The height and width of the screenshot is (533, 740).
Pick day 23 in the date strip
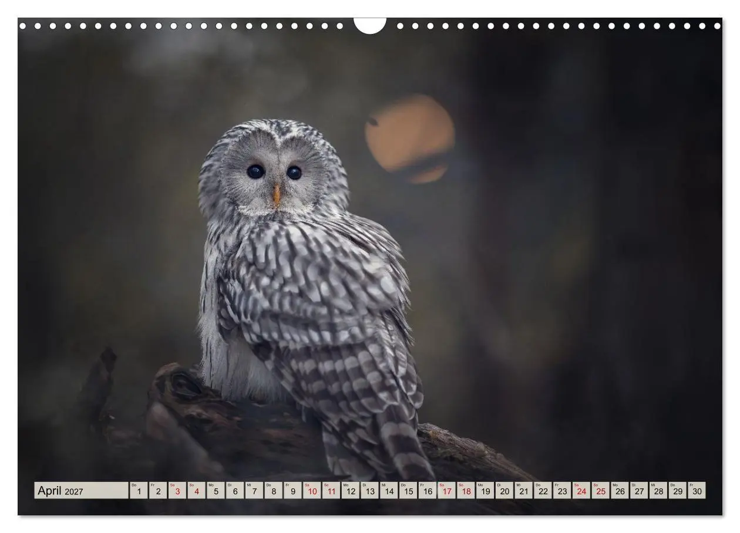click(x=561, y=491)
